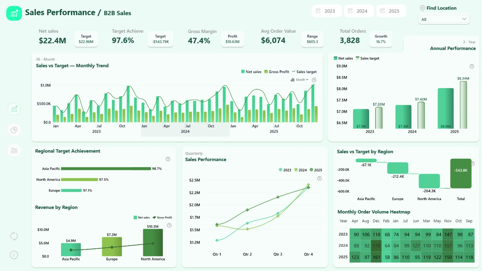Click Net sales legend swatch in Monthly Trend
The height and width of the screenshot is (271, 482).
pyautogui.click(x=243, y=72)
